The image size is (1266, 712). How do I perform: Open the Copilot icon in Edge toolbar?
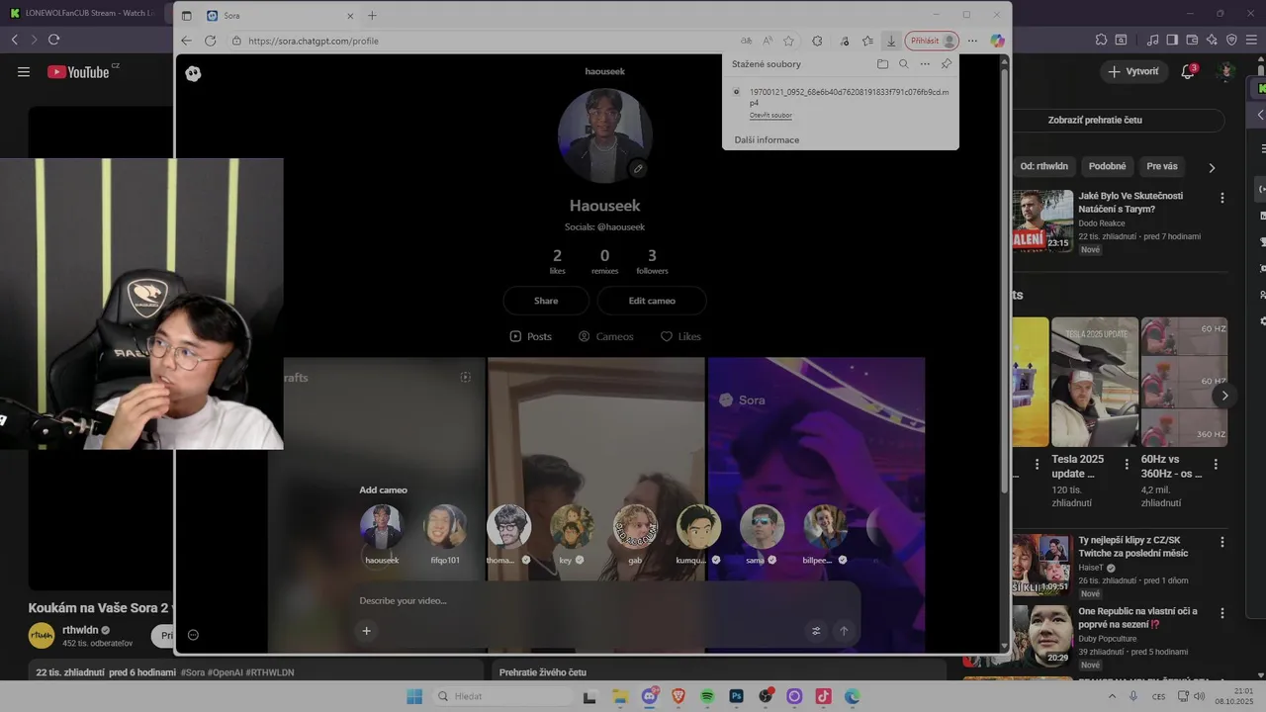[997, 41]
